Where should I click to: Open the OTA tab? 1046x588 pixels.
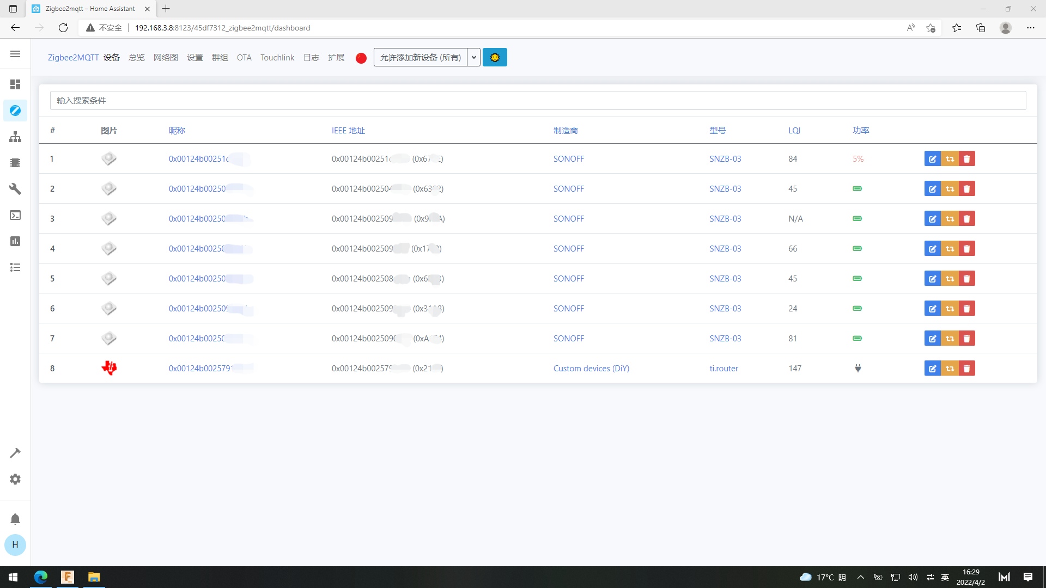click(x=244, y=58)
